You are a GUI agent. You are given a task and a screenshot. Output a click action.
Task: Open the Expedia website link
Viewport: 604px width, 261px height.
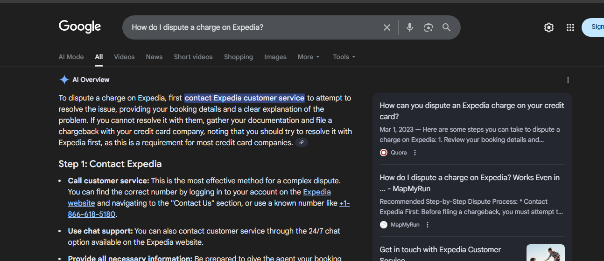coord(317,192)
